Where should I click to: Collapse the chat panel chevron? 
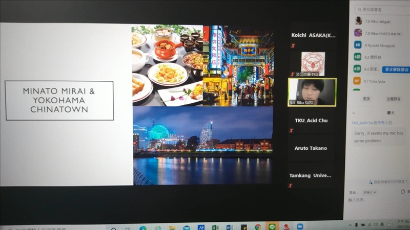(x=354, y=112)
